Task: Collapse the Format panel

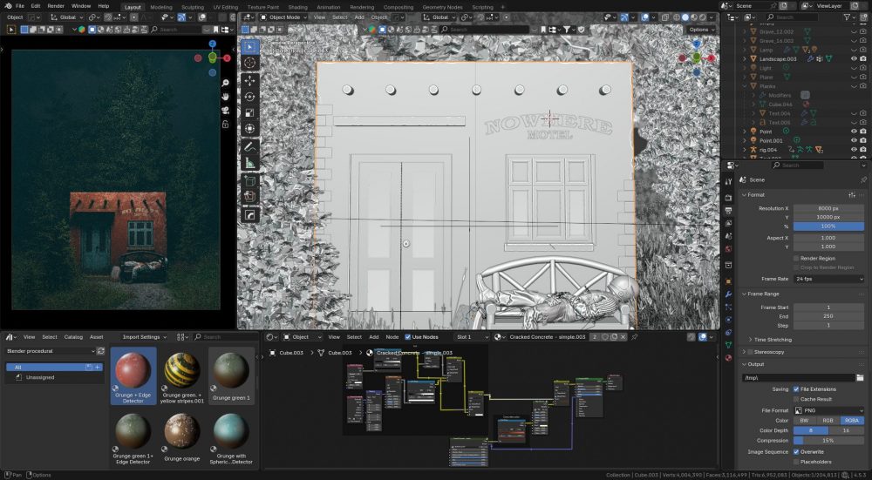Action: click(x=744, y=195)
